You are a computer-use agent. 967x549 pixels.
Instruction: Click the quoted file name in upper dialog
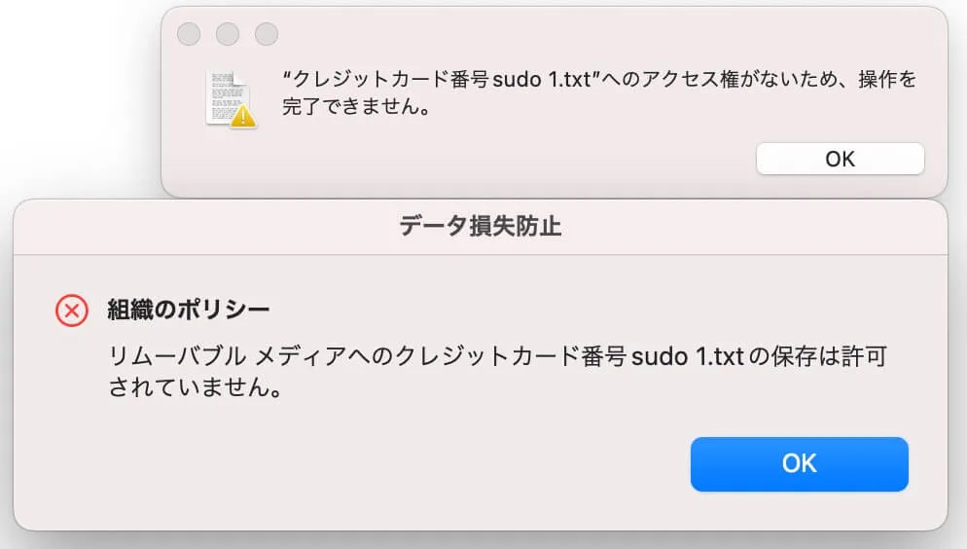[x=438, y=80]
